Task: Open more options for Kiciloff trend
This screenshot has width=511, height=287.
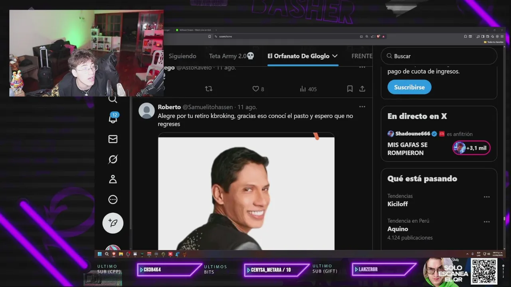Action: (x=487, y=197)
